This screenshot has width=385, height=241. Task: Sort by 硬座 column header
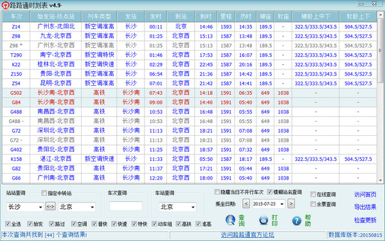265,17
